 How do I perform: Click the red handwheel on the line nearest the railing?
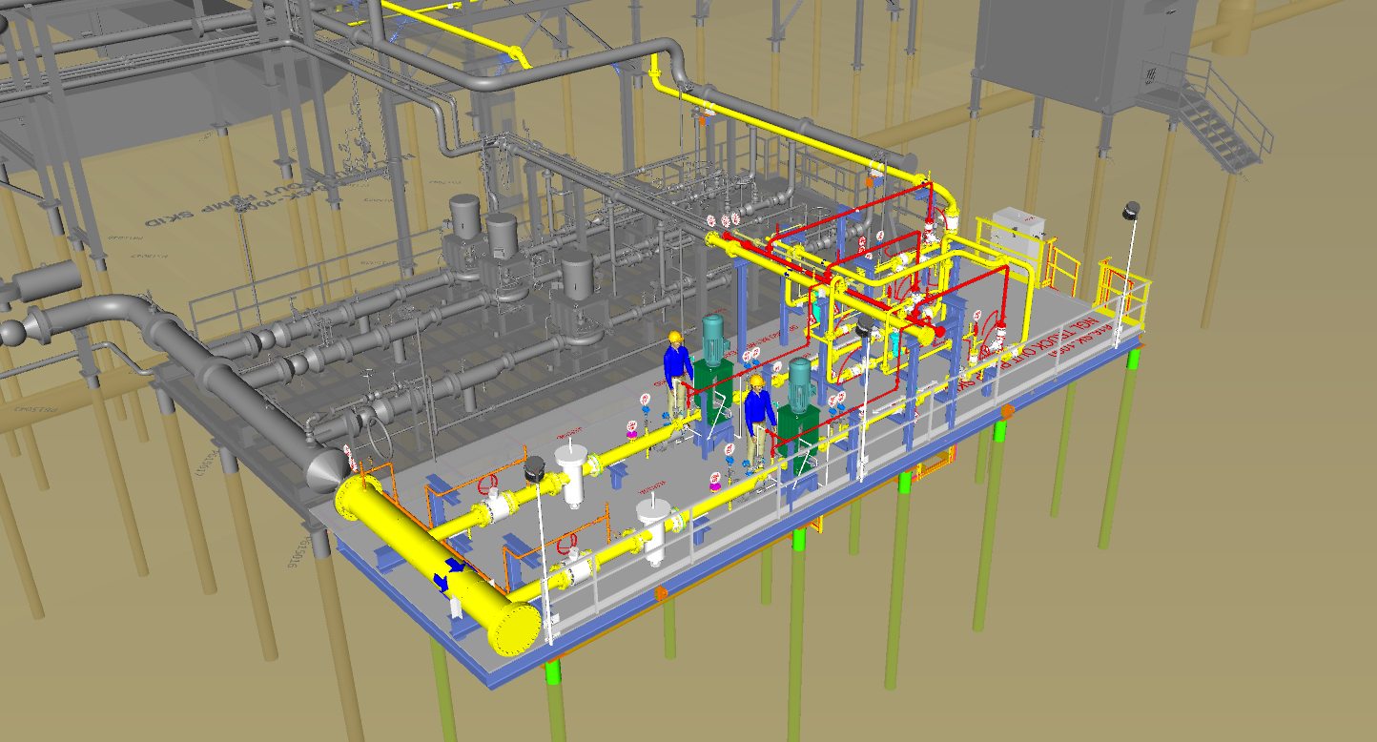[x=568, y=543]
